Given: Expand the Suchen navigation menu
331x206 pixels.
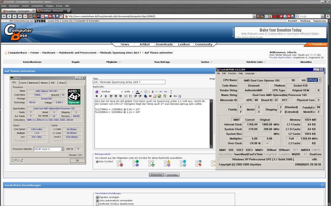Looking at the screenshot, I should [207, 62].
